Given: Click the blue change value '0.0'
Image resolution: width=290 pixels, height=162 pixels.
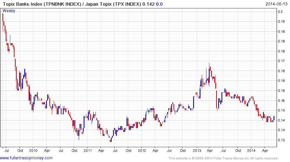Looking at the screenshot, I should tap(159, 4).
